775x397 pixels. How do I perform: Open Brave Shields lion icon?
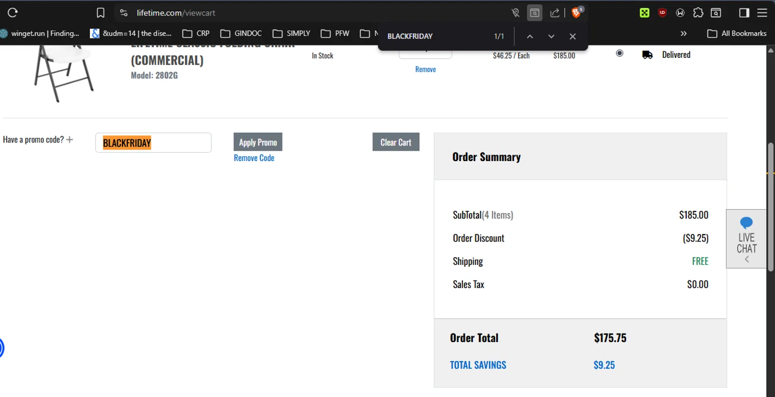577,12
